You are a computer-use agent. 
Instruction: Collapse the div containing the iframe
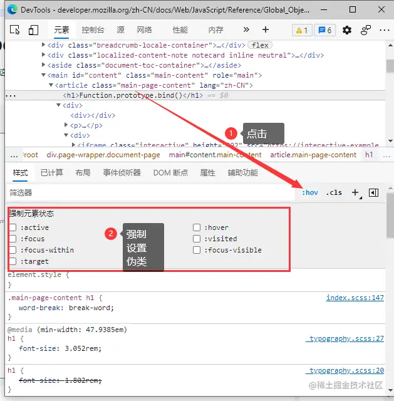tap(66, 135)
